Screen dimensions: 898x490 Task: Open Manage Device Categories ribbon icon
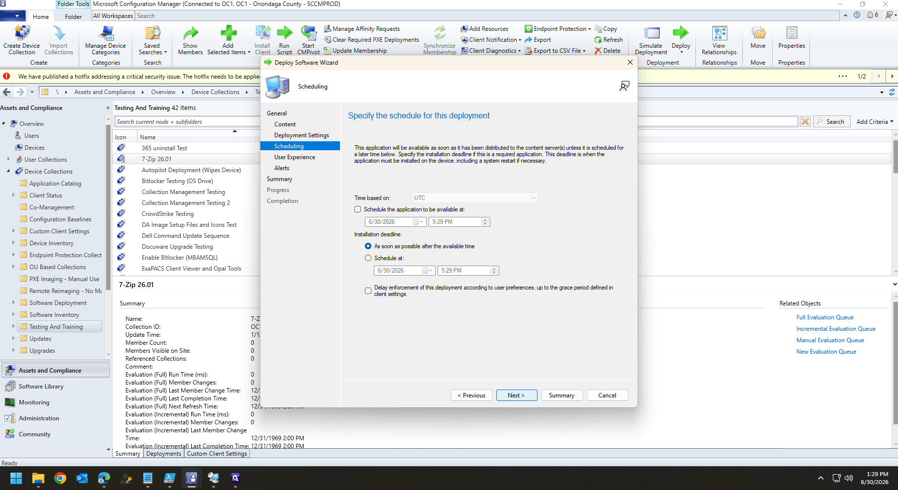106,40
